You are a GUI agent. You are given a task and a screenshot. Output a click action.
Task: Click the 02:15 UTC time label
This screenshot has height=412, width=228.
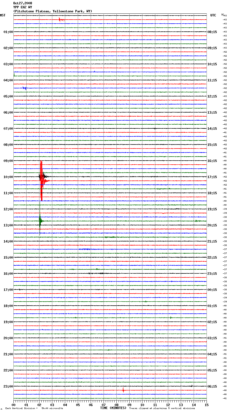212,322
